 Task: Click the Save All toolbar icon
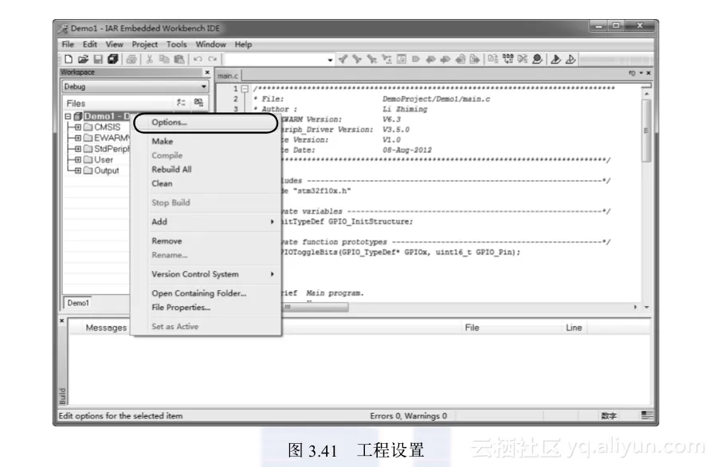click(113, 59)
